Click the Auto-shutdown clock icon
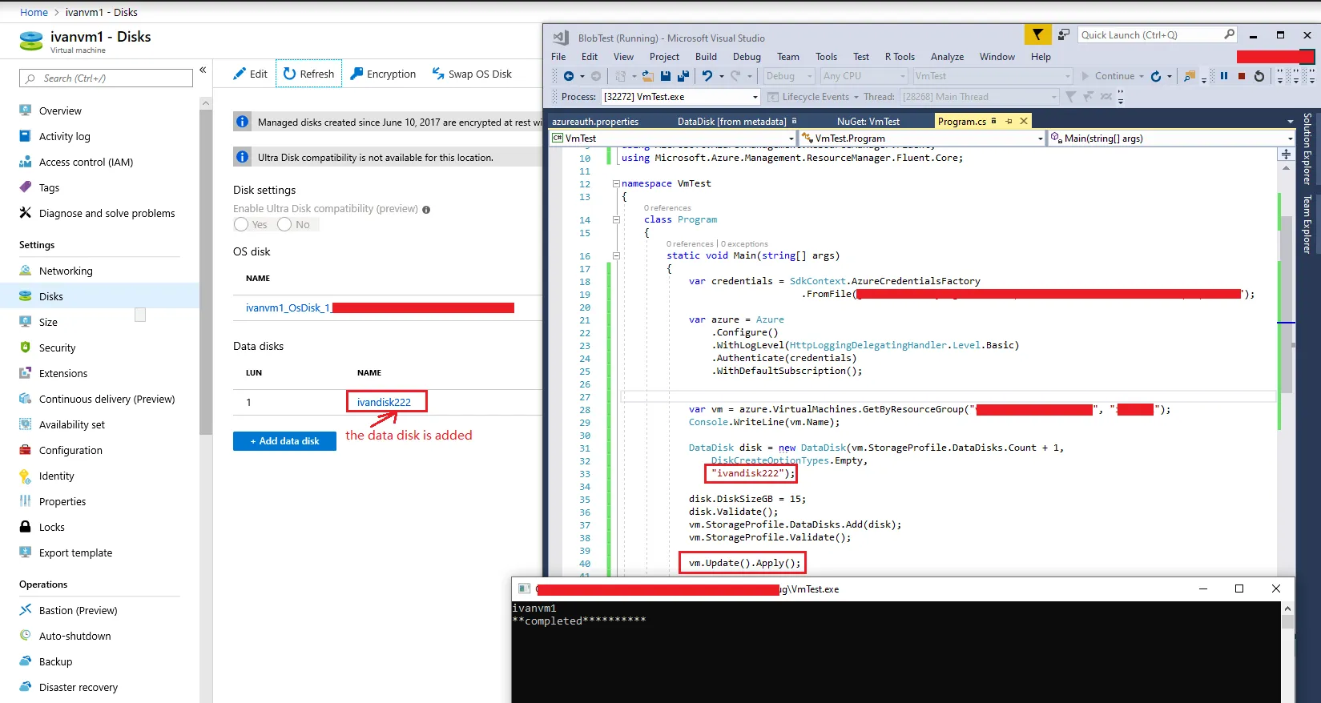 tap(26, 636)
